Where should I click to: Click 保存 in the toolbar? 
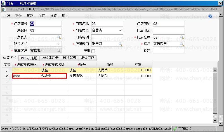pyautogui.click(x=42, y=16)
